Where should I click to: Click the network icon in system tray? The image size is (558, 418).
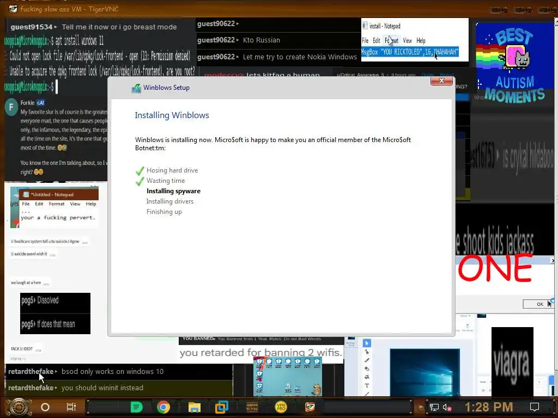tap(434, 407)
